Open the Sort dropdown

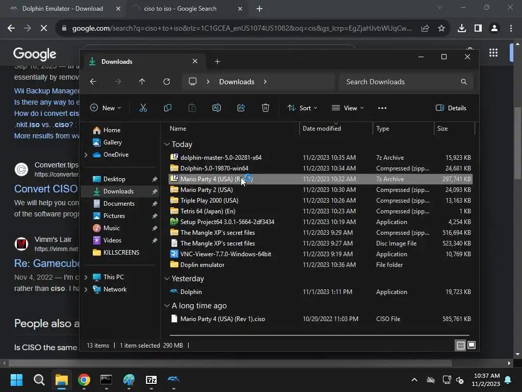coord(302,108)
